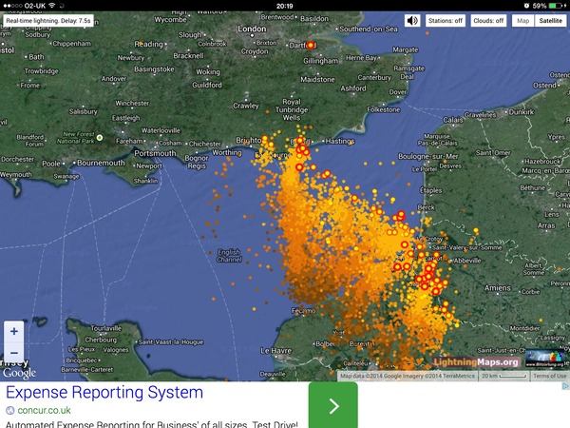Open the Terms of Use link

pos(549,376)
